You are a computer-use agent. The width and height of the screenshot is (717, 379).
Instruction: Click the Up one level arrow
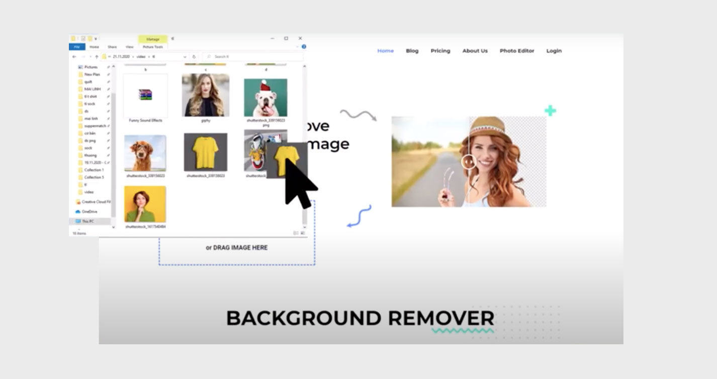click(97, 57)
